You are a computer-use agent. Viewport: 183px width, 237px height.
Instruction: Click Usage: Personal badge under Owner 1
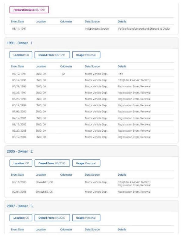[86, 55]
